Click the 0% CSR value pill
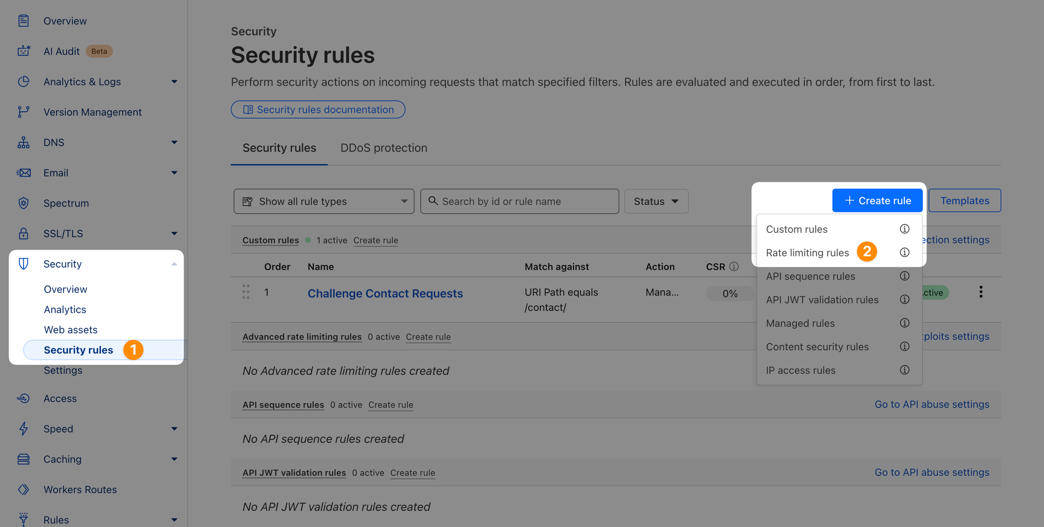 coord(730,293)
